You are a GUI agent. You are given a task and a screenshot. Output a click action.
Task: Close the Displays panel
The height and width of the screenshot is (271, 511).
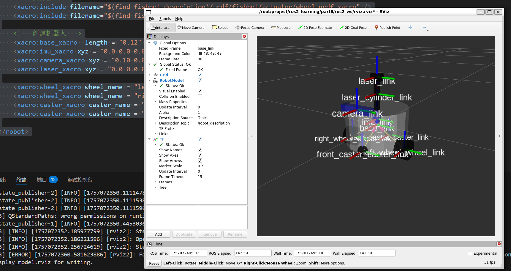[244, 36]
